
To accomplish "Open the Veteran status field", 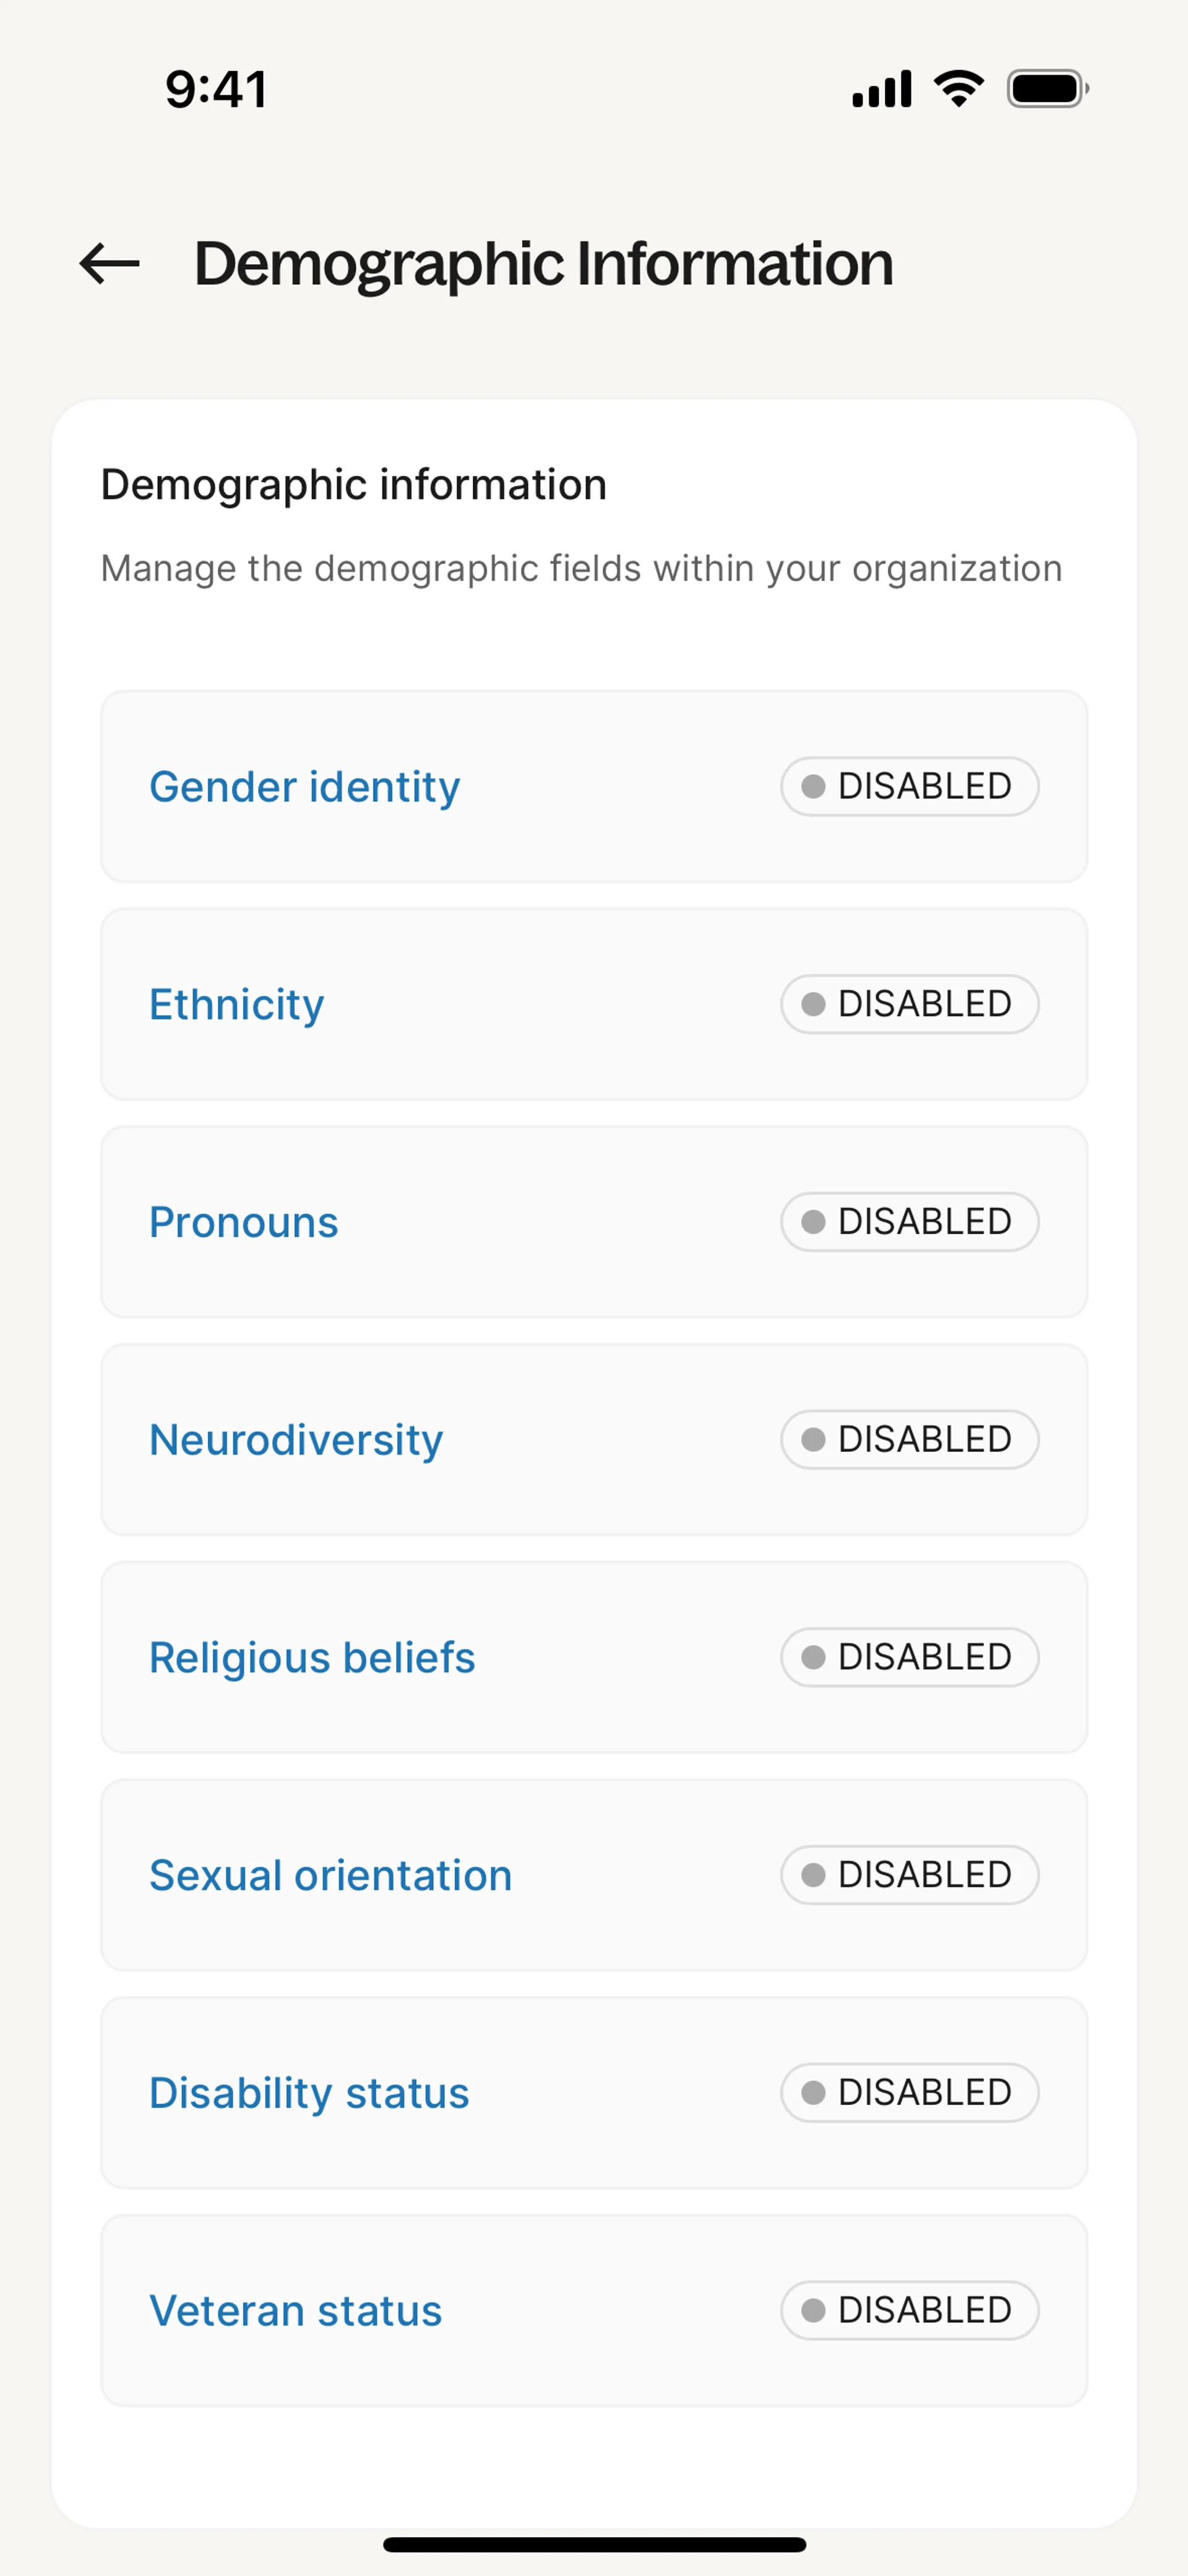I will tap(296, 2311).
